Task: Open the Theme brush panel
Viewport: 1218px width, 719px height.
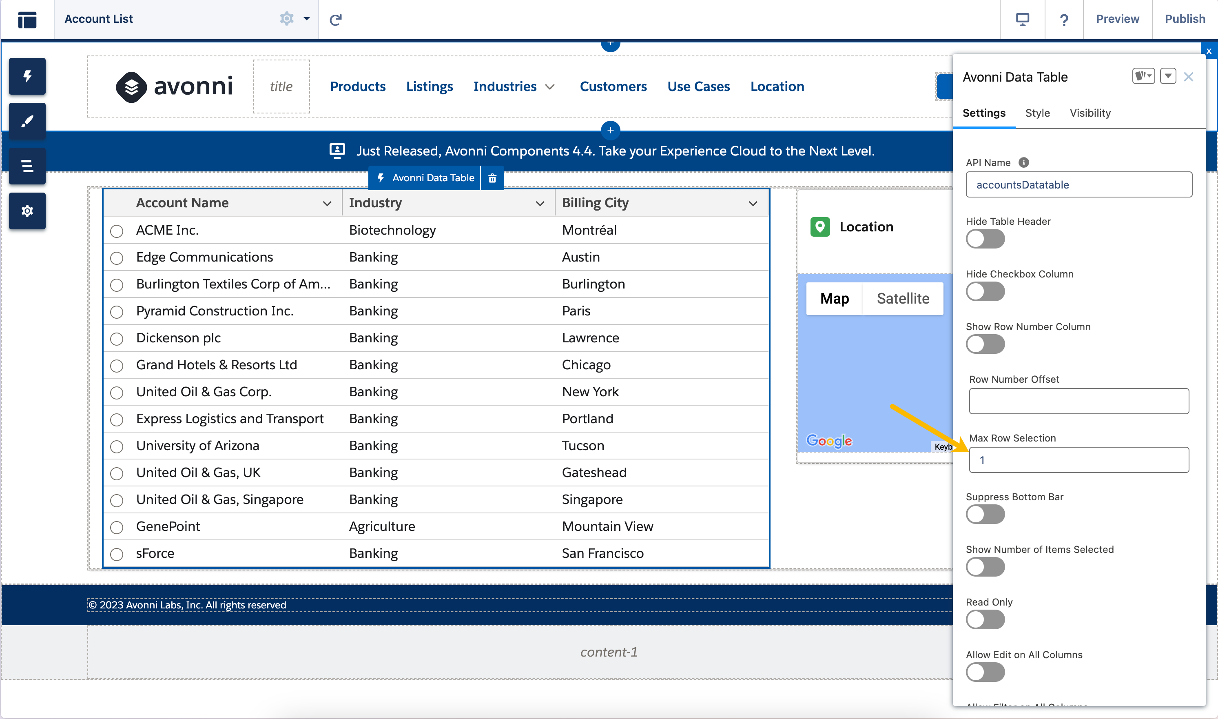Action: pos(27,121)
